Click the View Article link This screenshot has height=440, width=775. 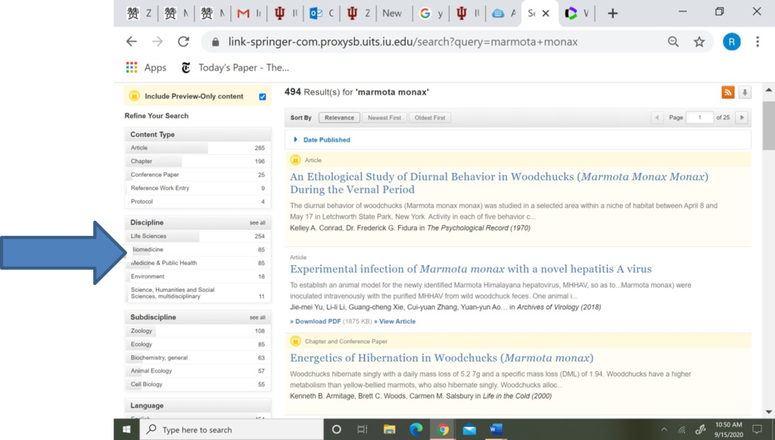394,321
